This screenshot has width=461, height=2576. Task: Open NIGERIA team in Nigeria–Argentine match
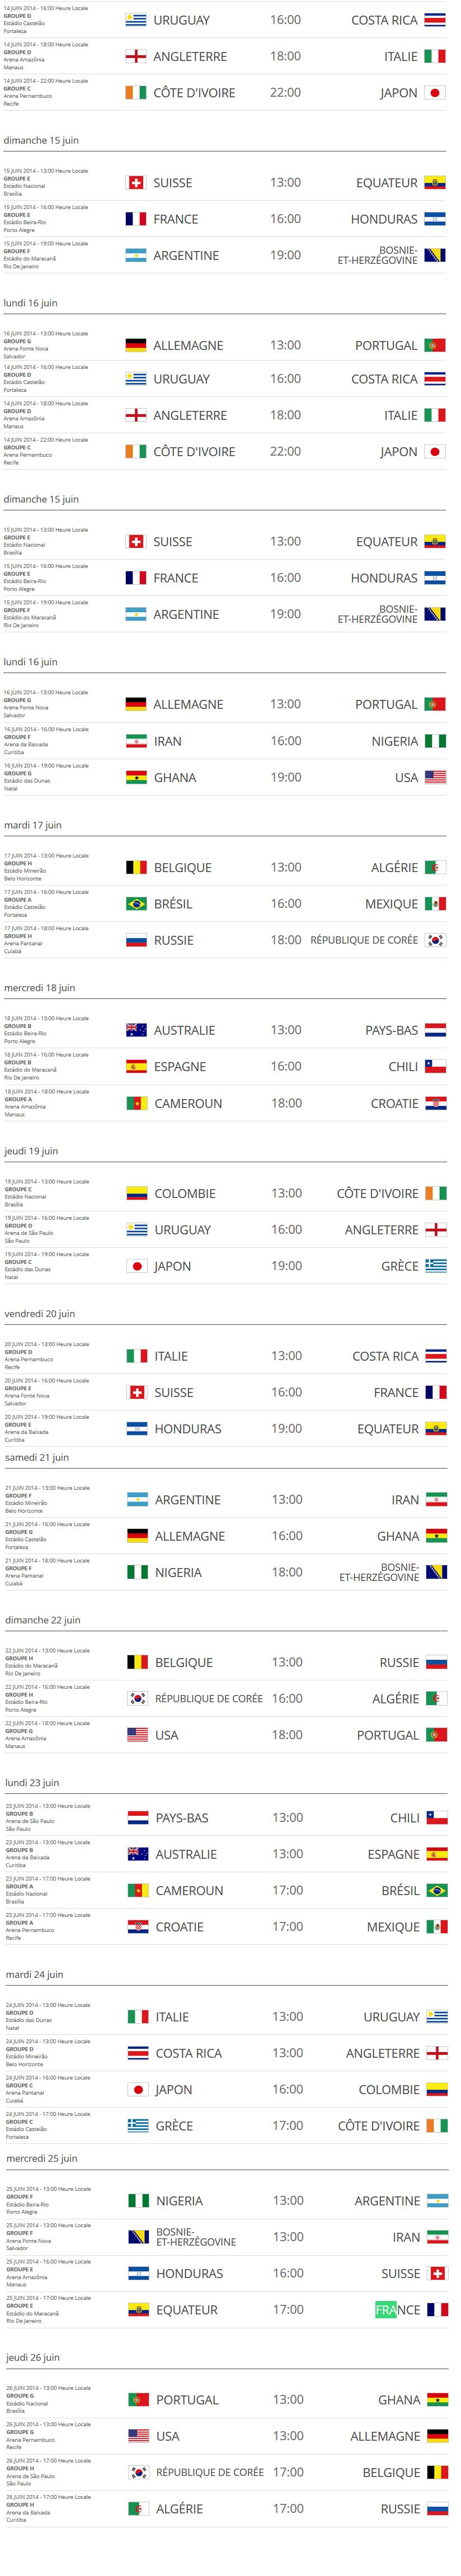(x=180, y=2200)
